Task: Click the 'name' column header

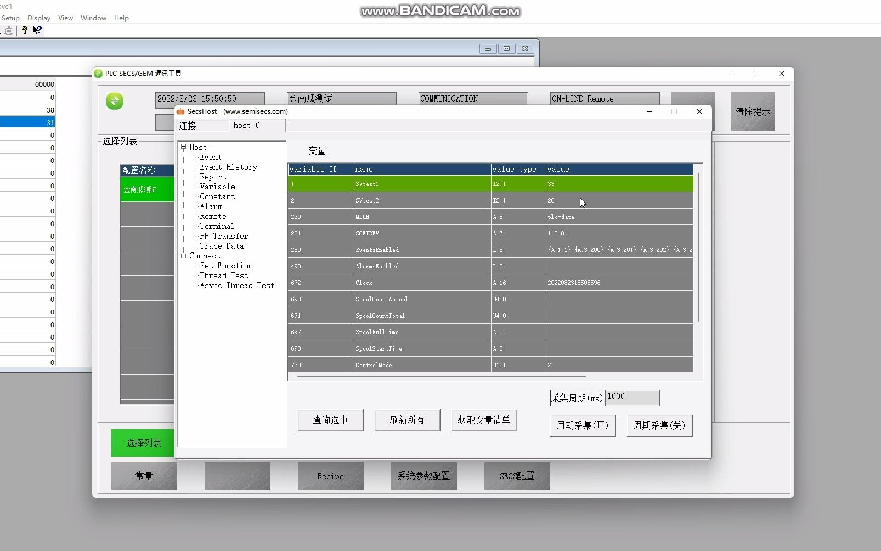Action: click(x=422, y=169)
